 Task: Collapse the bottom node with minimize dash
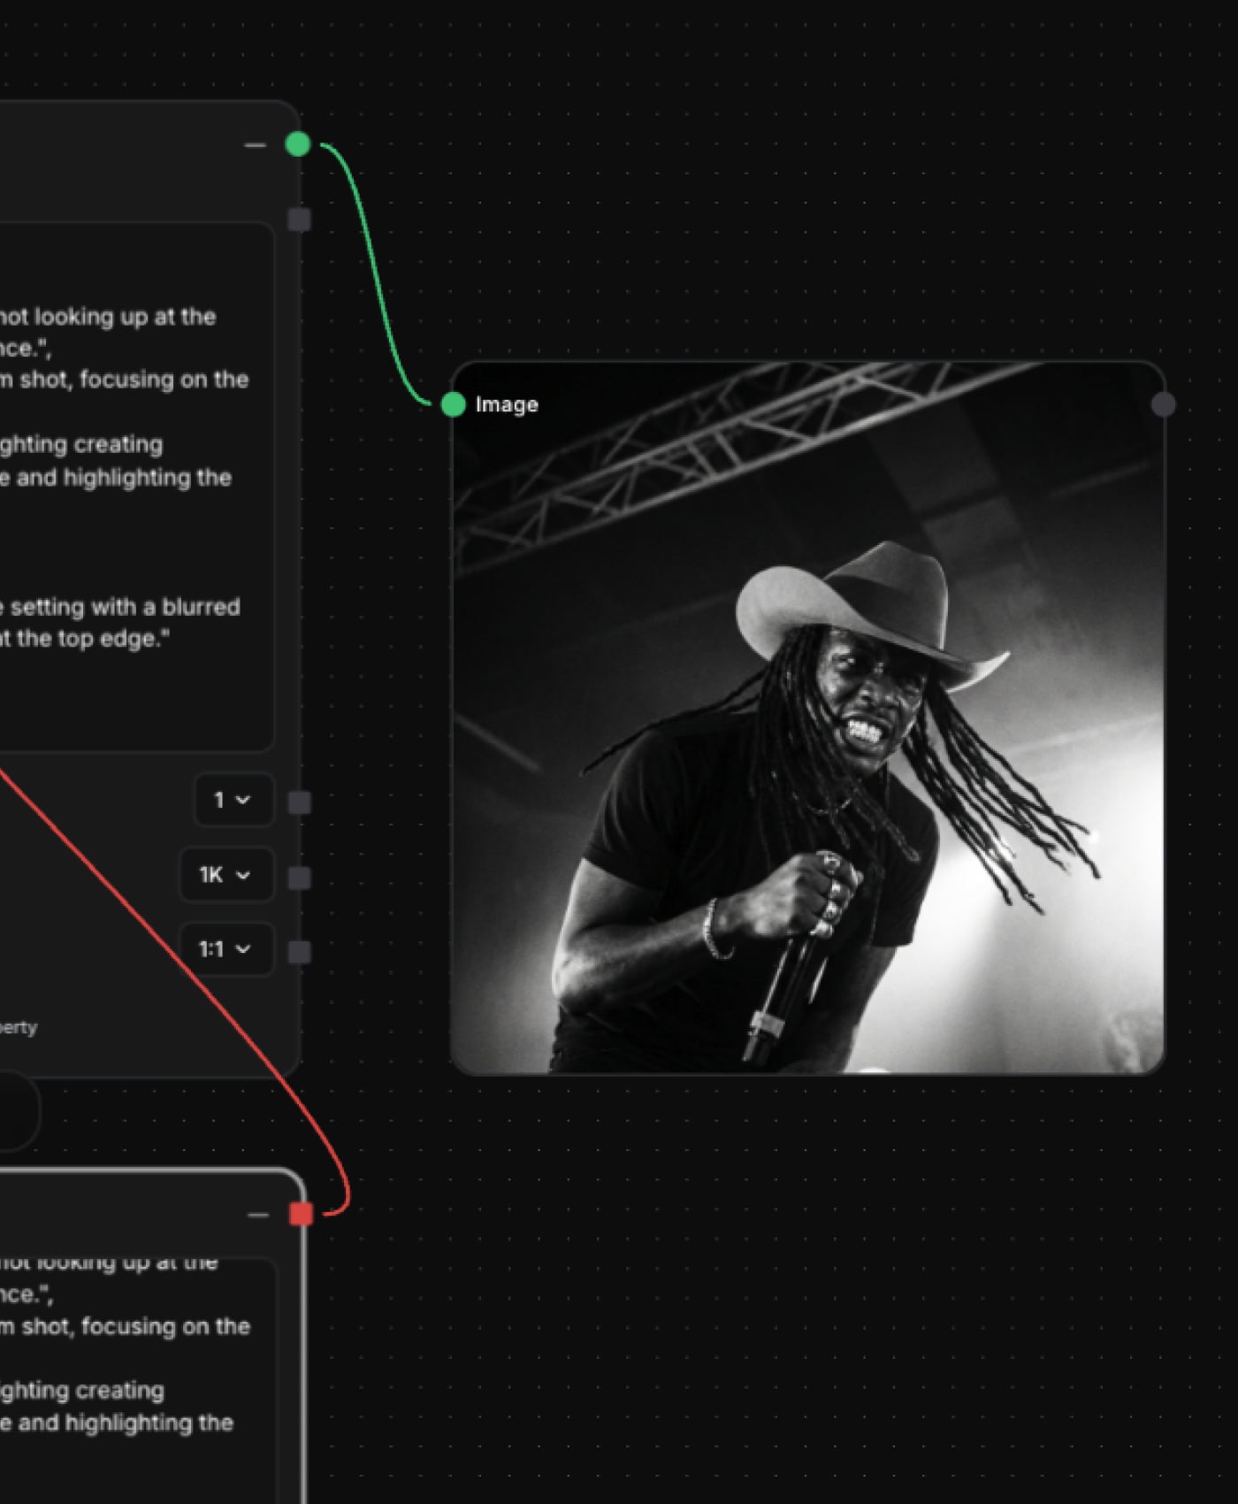[257, 1215]
